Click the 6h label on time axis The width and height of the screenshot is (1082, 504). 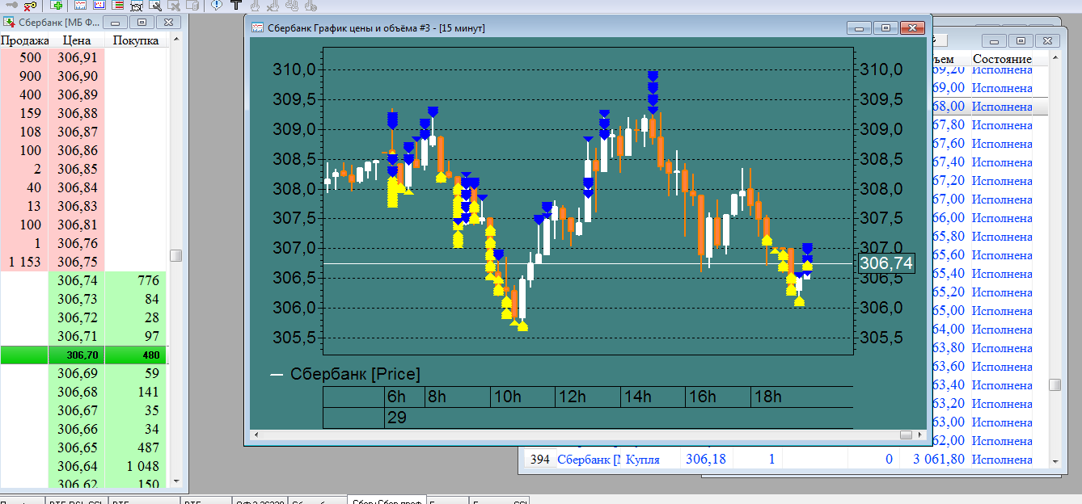pyautogui.click(x=396, y=397)
